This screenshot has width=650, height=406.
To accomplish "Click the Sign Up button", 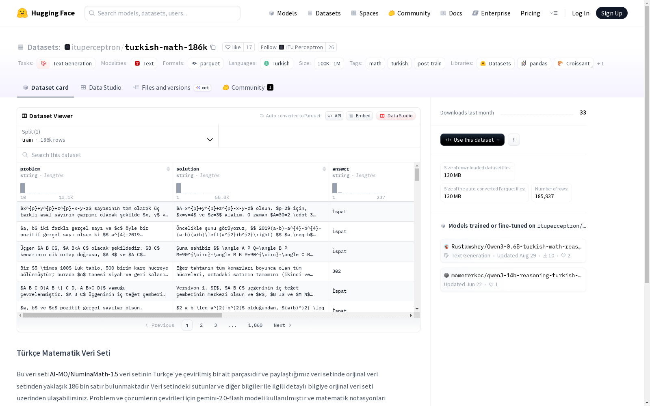I will pyautogui.click(x=611, y=13).
